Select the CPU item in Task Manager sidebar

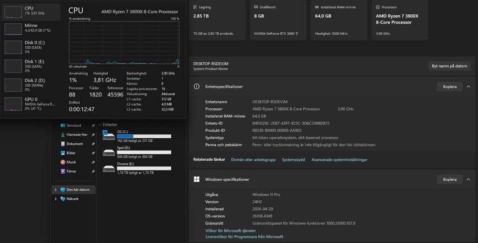coord(31,12)
